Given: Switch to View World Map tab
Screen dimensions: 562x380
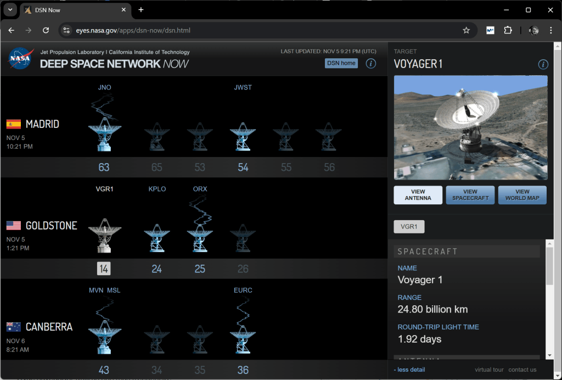Looking at the screenshot, I should [x=522, y=195].
